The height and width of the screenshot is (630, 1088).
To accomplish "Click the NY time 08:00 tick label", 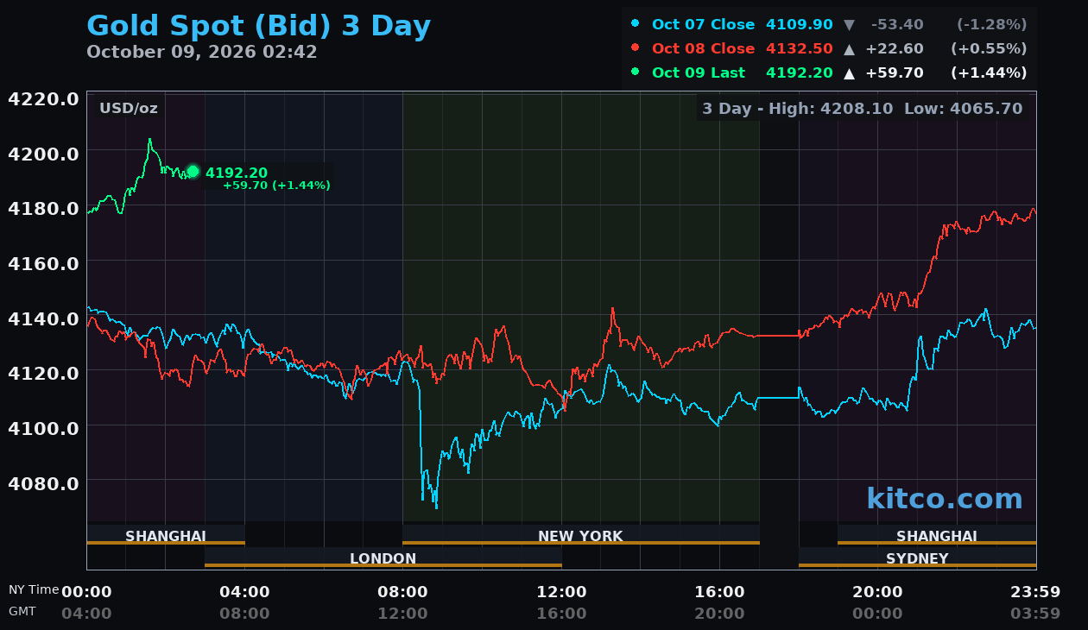I will click(402, 591).
